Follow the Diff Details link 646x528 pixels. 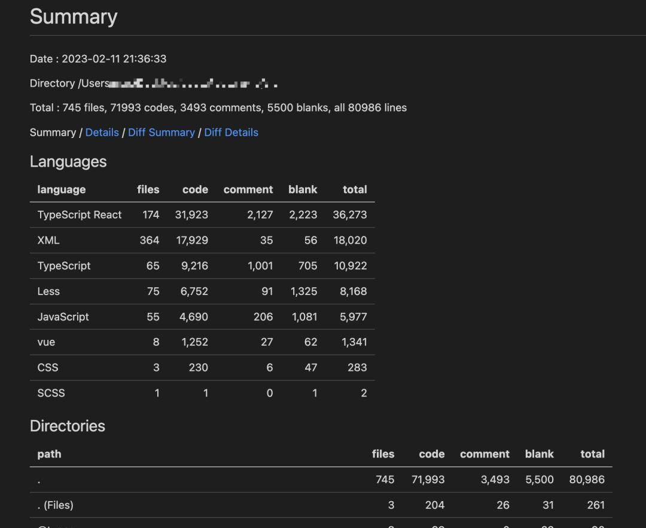point(231,133)
